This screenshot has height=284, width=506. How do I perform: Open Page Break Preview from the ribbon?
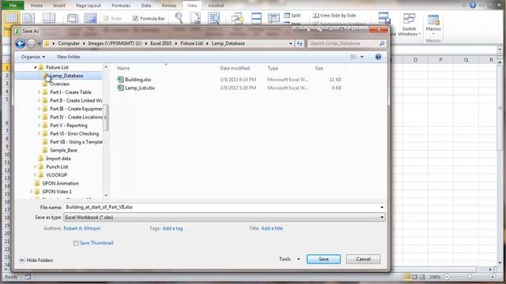pyautogui.click(x=49, y=18)
